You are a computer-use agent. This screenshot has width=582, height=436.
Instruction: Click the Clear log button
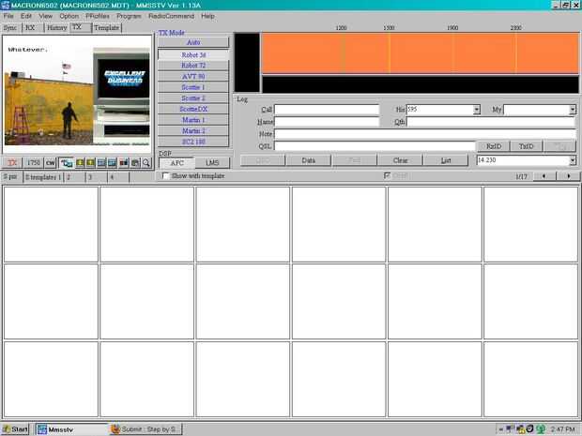click(400, 160)
